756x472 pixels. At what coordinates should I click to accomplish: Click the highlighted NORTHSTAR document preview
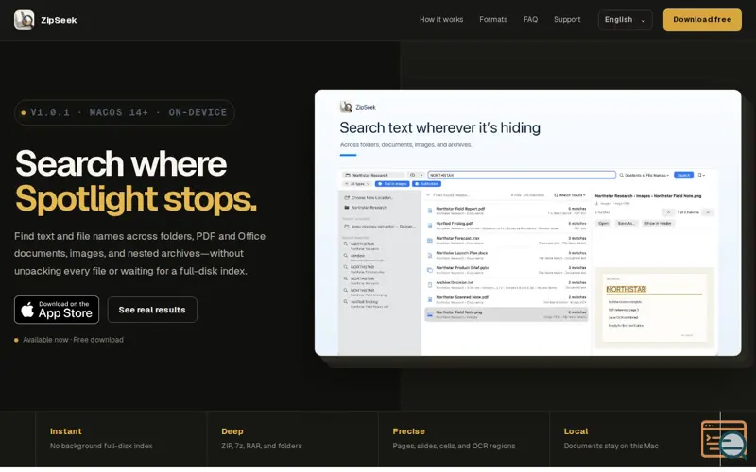(x=654, y=308)
